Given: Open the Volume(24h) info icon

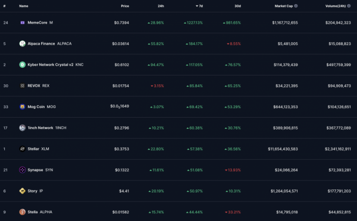Looking at the screenshot, I should tap(349, 6).
